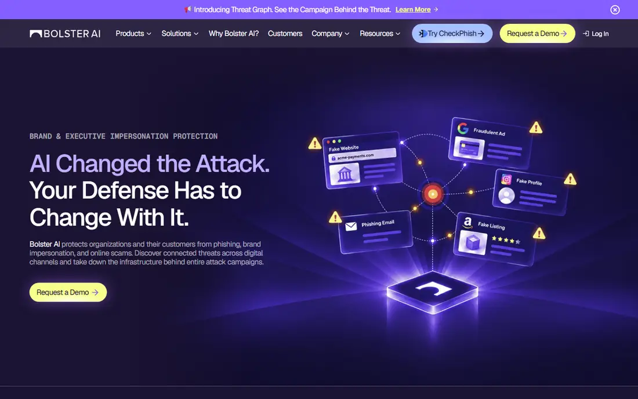Click the Products chevron arrow
The height and width of the screenshot is (399, 638).
click(149, 34)
